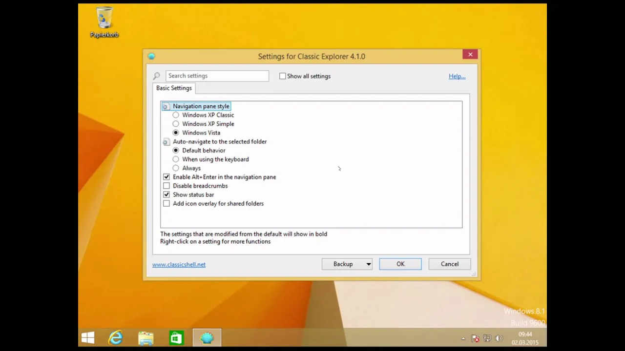Screen dimensions: 625x351
Task: Open the network status tray icon
Action: (x=487, y=338)
